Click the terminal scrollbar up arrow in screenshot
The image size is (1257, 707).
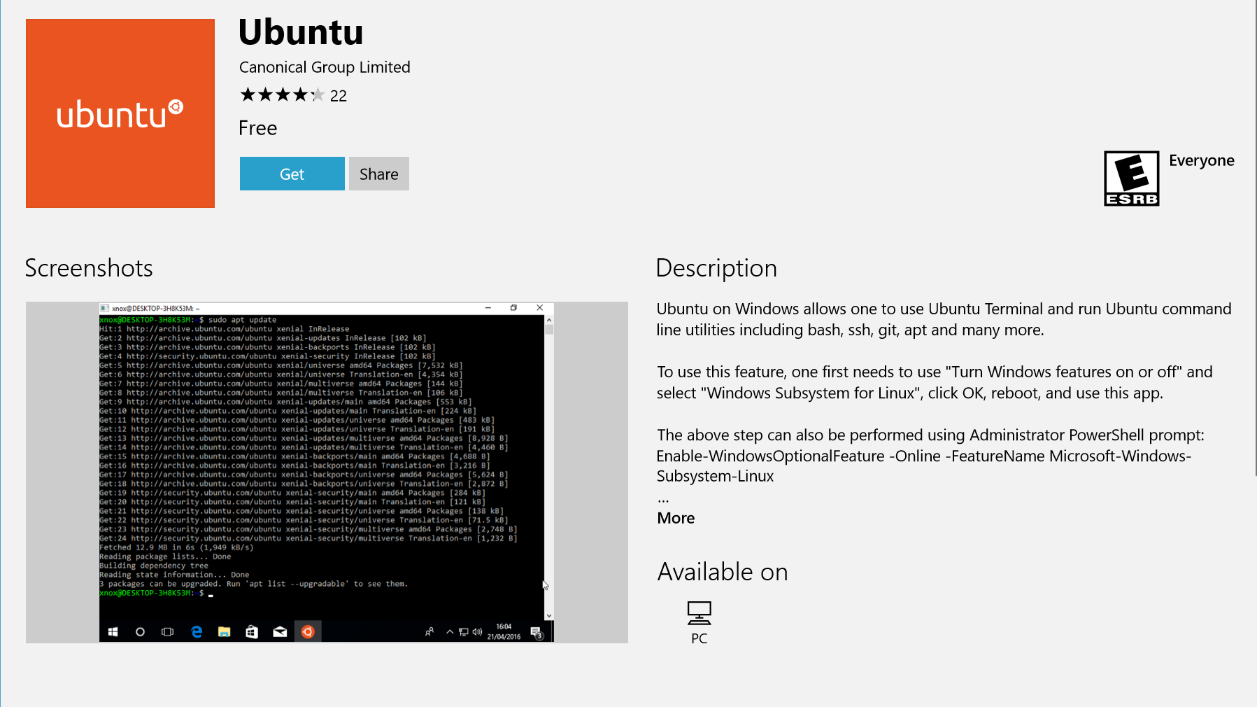pos(549,320)
